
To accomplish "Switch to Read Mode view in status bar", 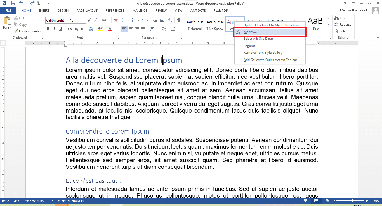I will (306, 201).
